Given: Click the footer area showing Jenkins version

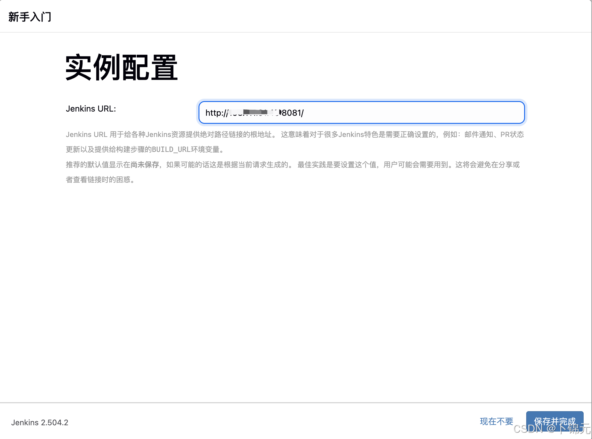Looking at the screenshot, I should tap(40, 423).
